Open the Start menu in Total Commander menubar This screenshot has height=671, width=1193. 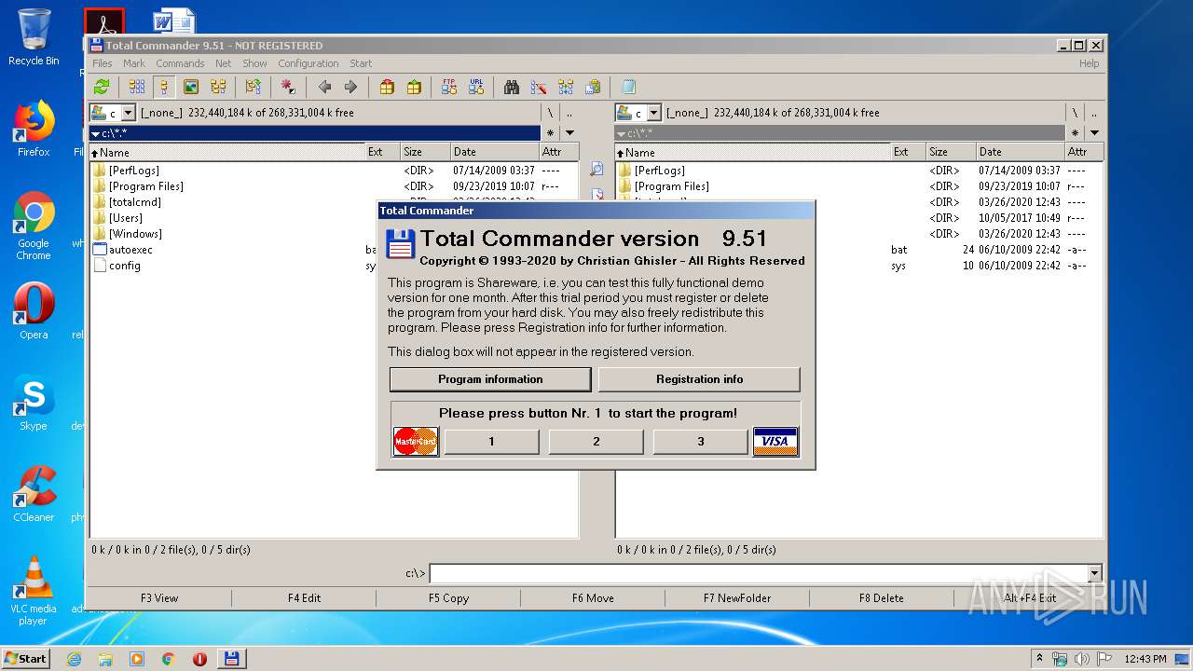click(x=361, y=63)
